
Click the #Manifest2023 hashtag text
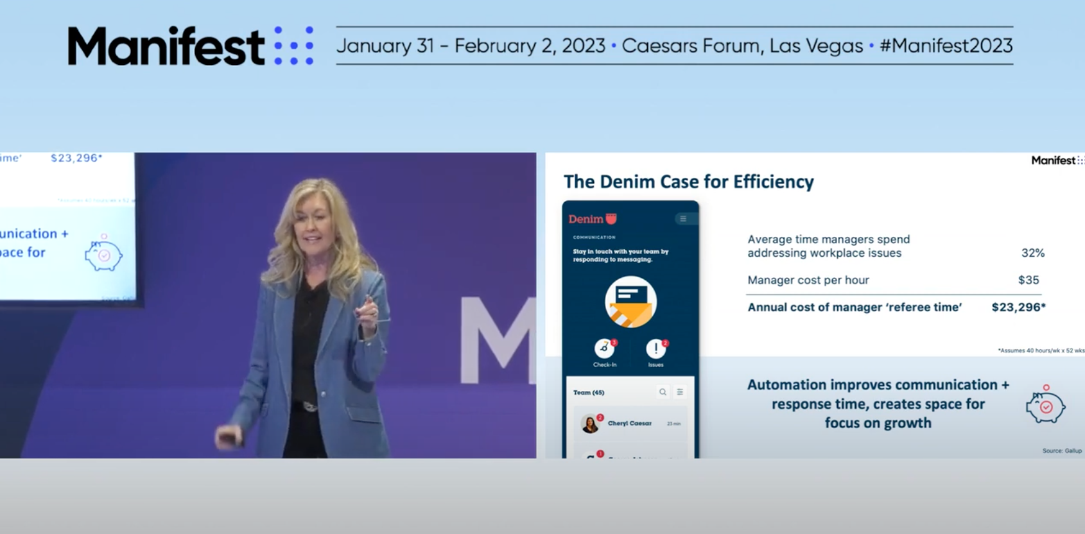946,46
